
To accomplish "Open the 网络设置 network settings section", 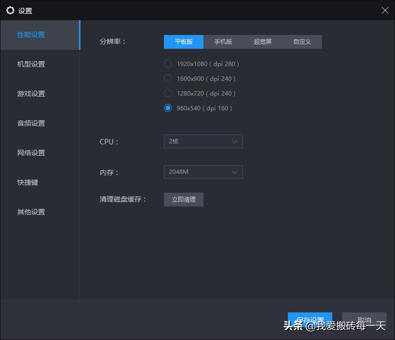I will [32, 153].
